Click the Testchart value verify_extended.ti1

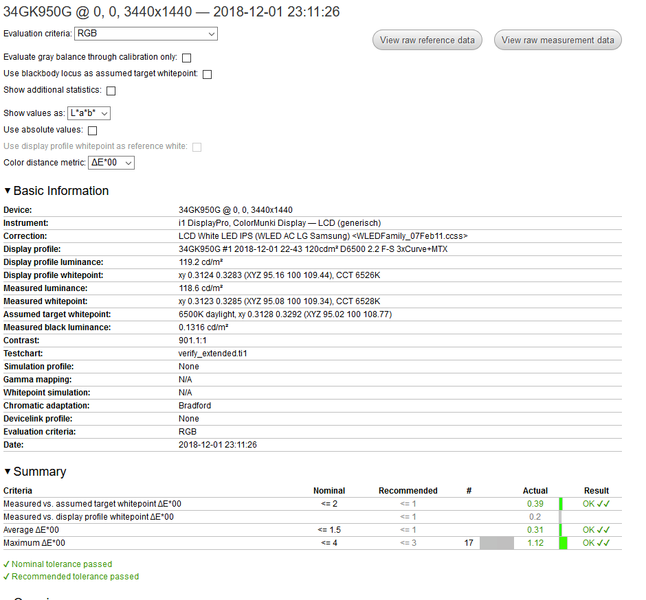[x=212, y=354]
